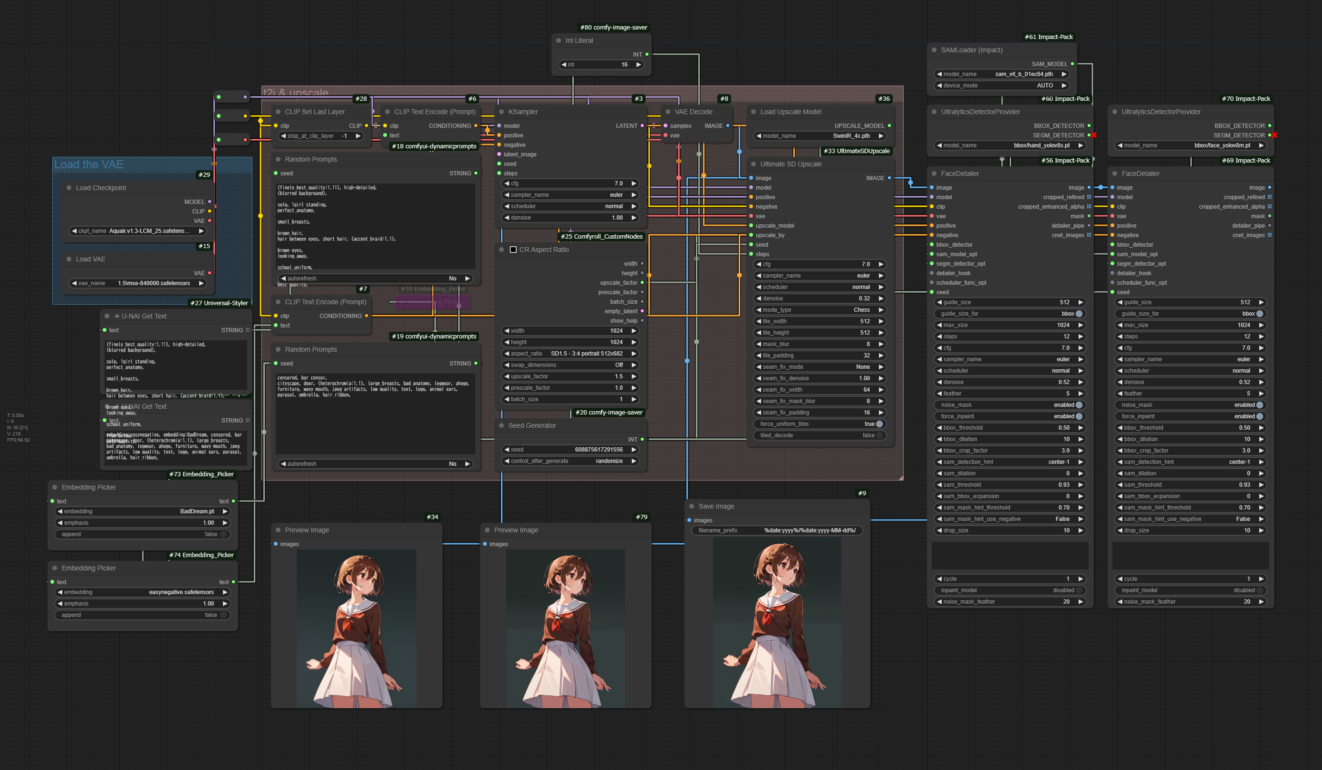The height and width of the screenshot is (770, 1322).
Task: Open the control_after_generate randomize dropdown
Action: (570, 461)
